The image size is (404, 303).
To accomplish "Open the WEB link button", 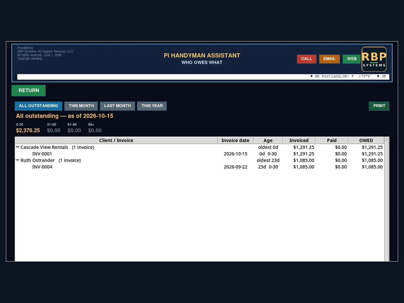I will 352,59.
